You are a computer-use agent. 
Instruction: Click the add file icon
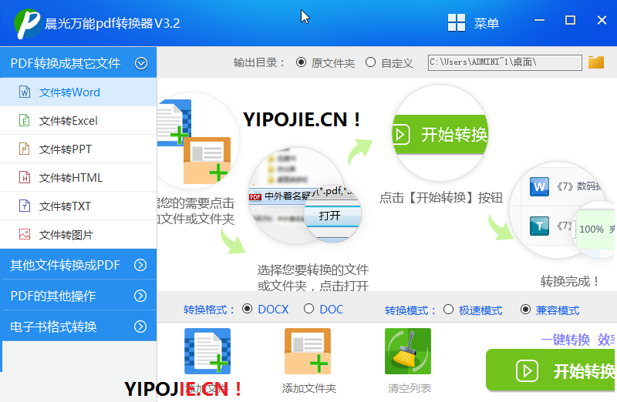tap(207, 351)
